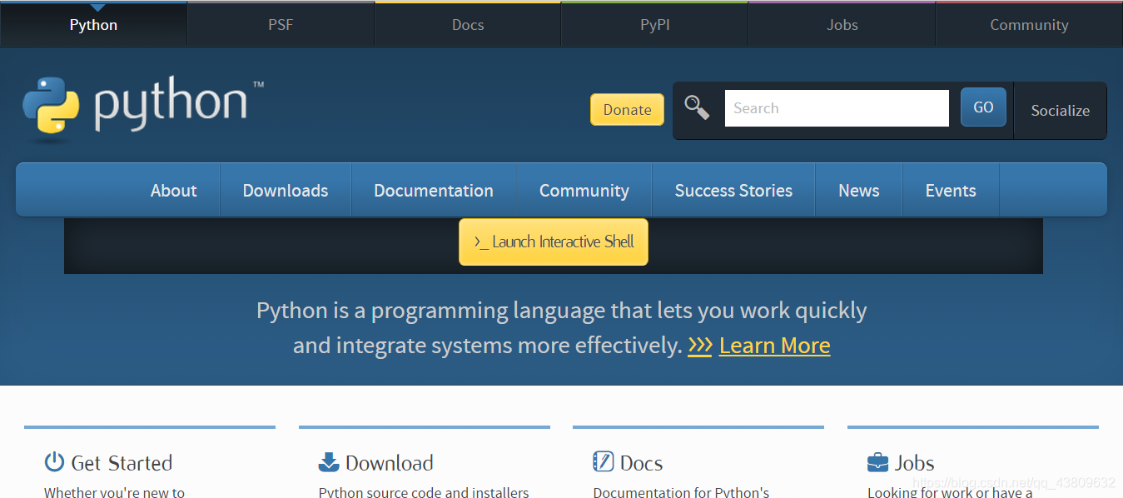Open the Success Stories navigation menu
The width and height of the screenshot is (1123, 498).
[733, 191]
